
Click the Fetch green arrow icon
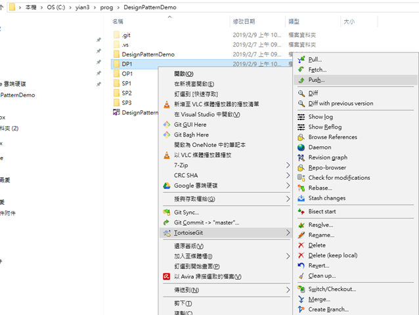tap(301, 70)
